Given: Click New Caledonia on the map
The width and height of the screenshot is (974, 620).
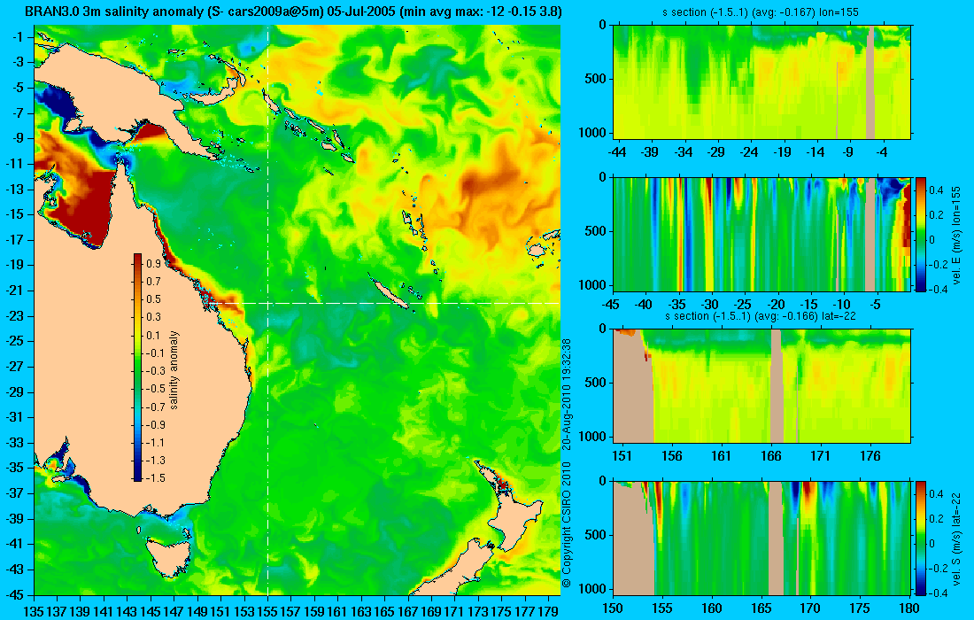Looking at the screenshot, I should 390,294.
